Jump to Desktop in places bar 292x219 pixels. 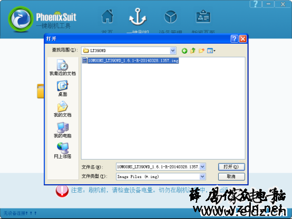[x=63, y=88]
